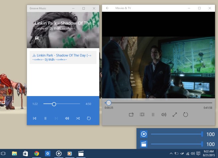Toggle repeat in Movies & TV
The image size is (218, 158).
(x=186, y=115)
